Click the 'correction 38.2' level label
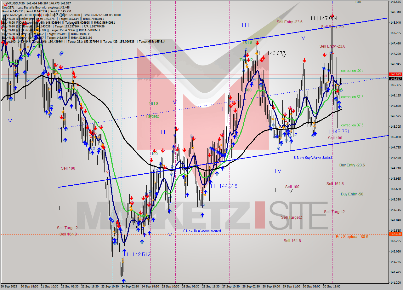The image size is (403, 290). pos(352,71)
